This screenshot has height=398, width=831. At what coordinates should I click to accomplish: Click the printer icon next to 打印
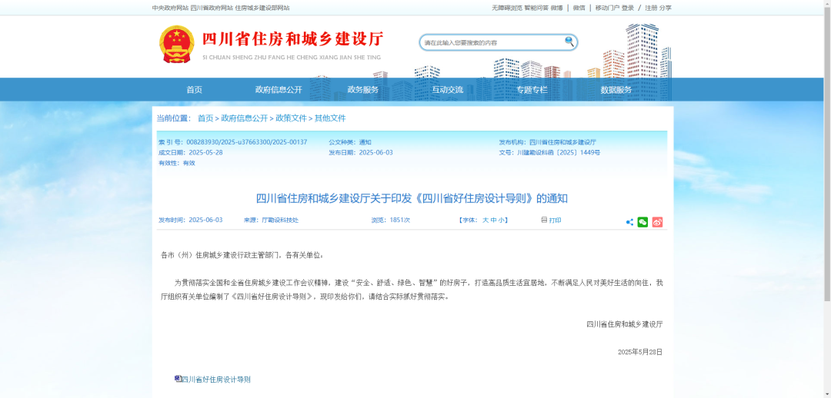click(x=544, y=220)
